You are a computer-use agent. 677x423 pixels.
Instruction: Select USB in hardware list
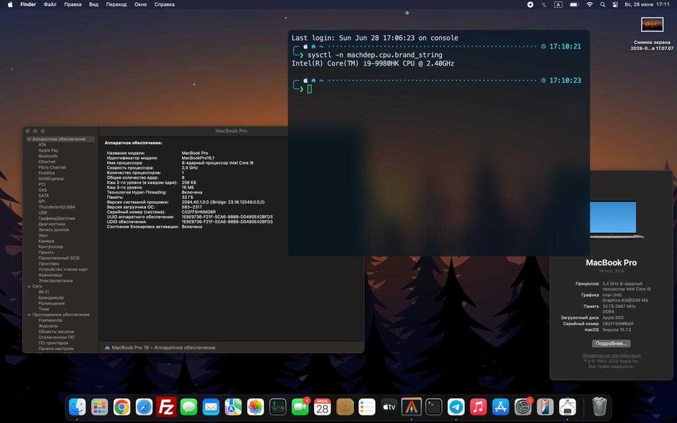click(x=43, y=213)
